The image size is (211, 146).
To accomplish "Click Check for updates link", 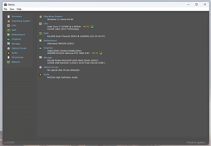I will point(196,142).
